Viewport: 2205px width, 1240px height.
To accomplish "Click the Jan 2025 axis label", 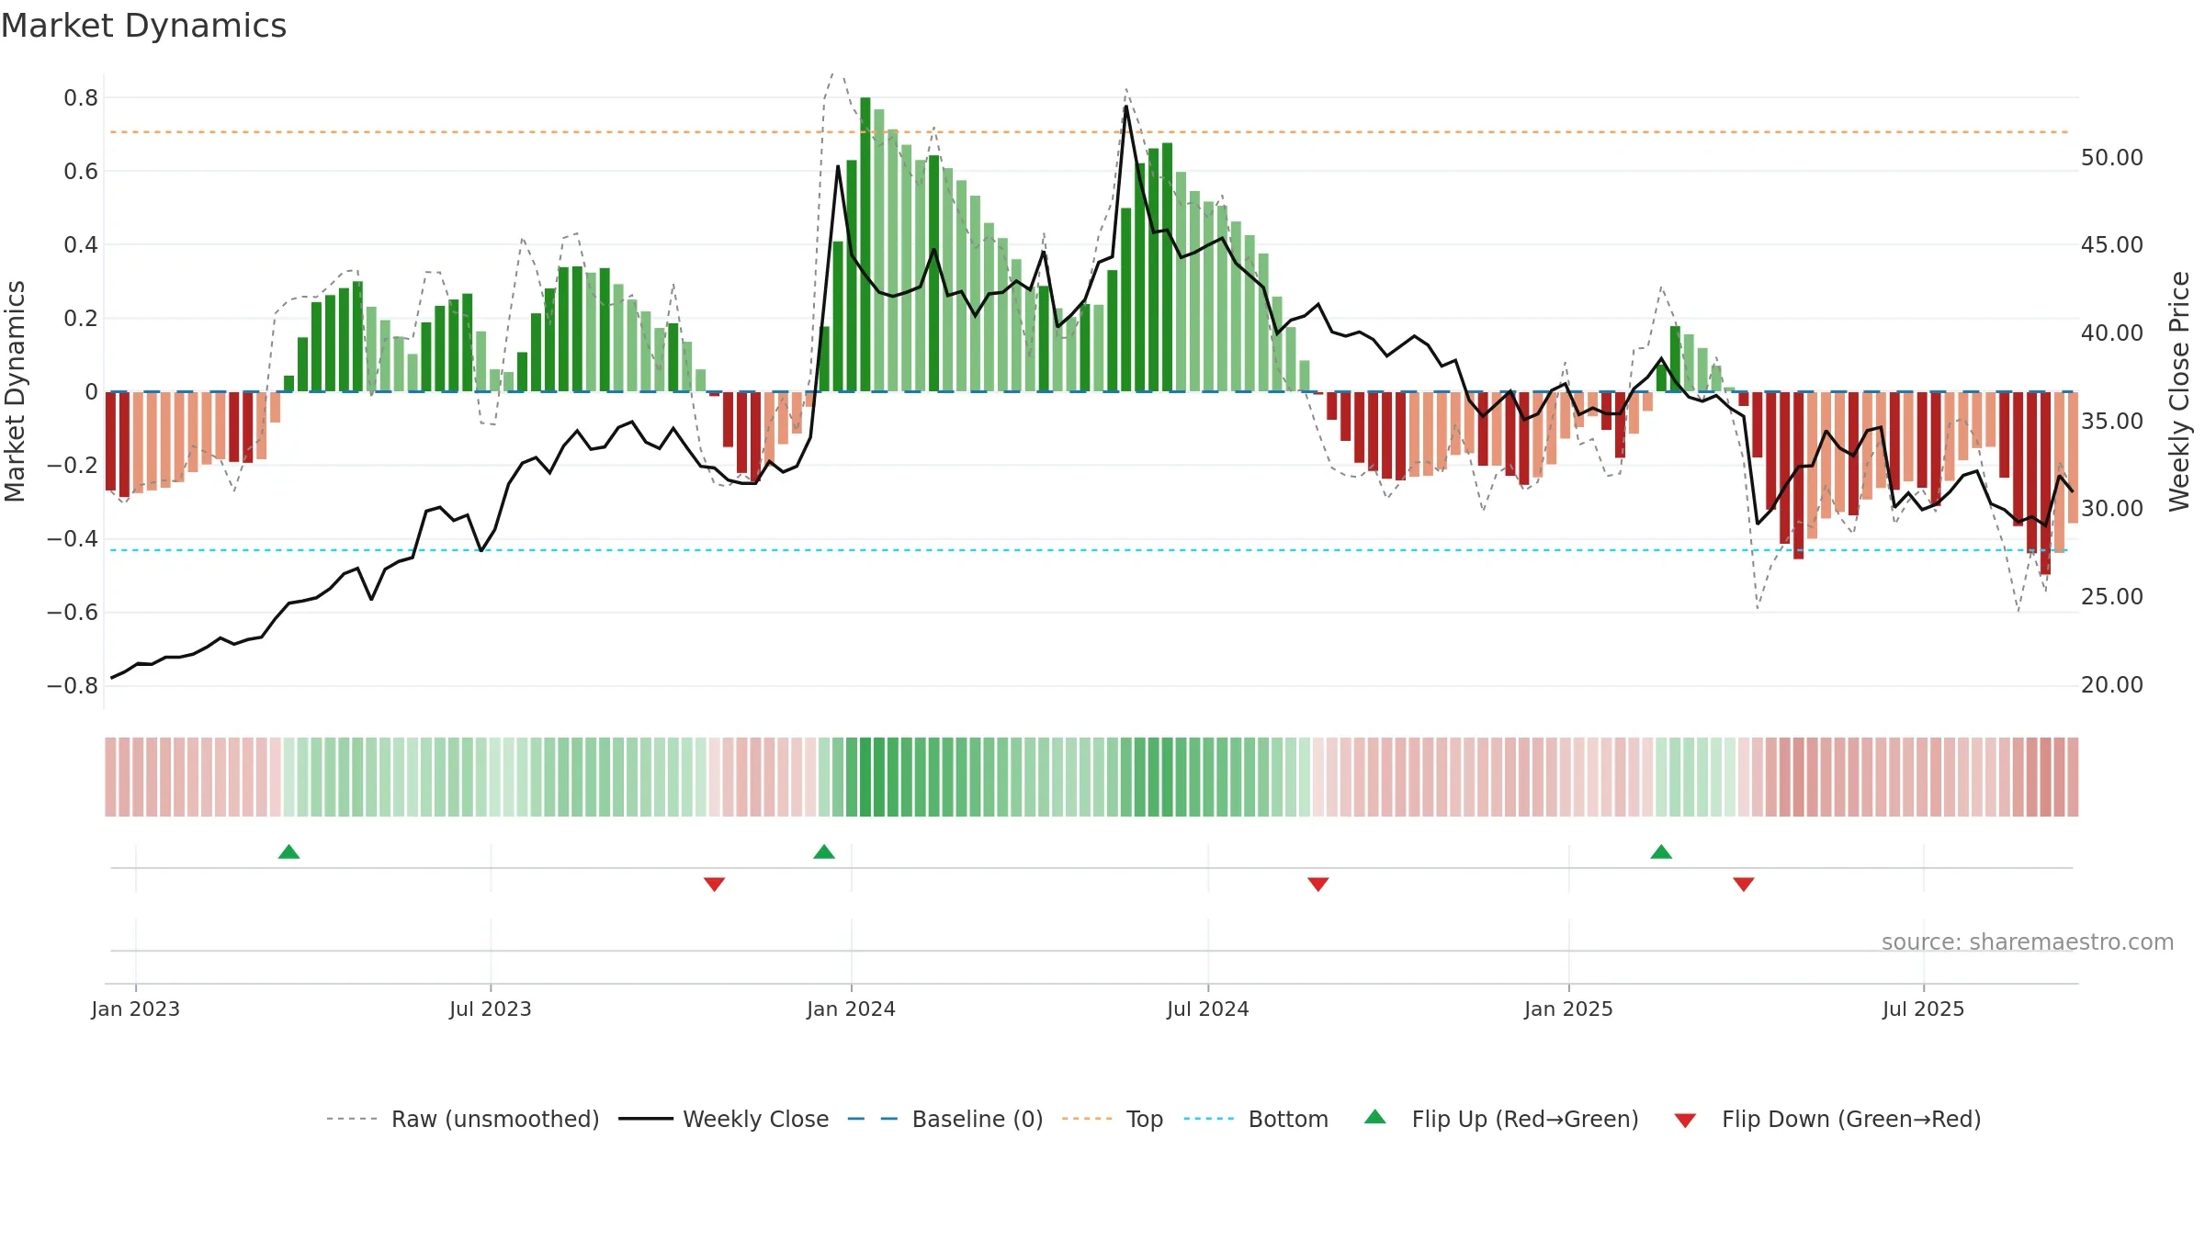I will pos(1568,1009).
